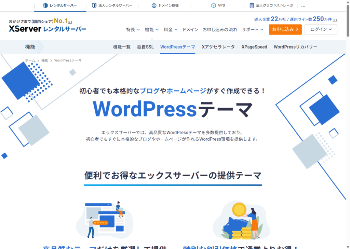Expand the 特長 dropdown menu
This screenshot has height=249, width=350.
point(133,29)
